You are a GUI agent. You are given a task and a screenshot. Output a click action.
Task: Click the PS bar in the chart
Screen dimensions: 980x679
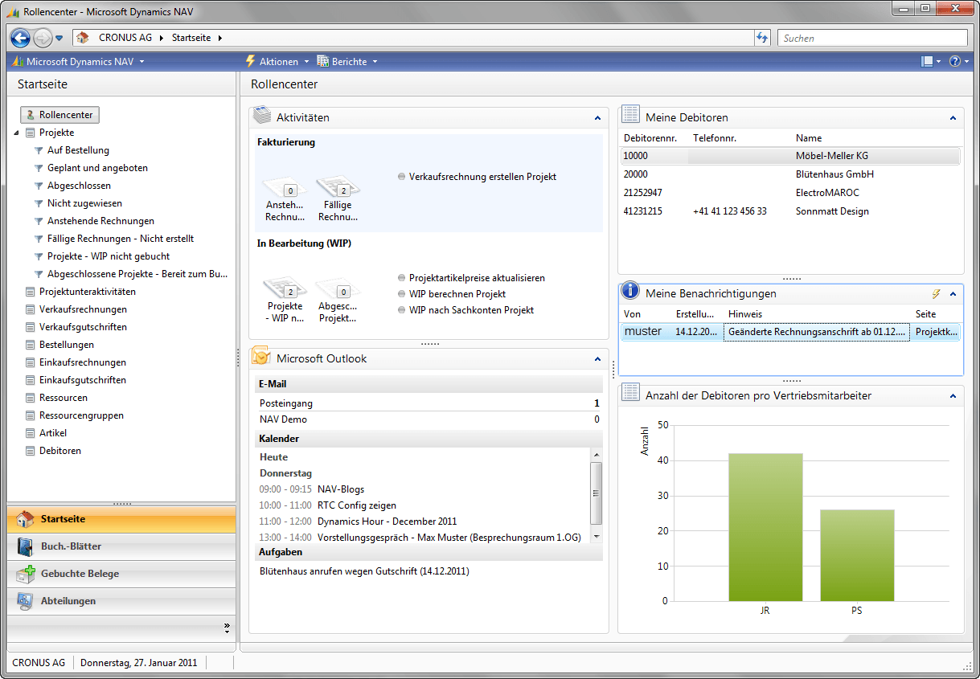pyautogui.click(x=857, y=555)
